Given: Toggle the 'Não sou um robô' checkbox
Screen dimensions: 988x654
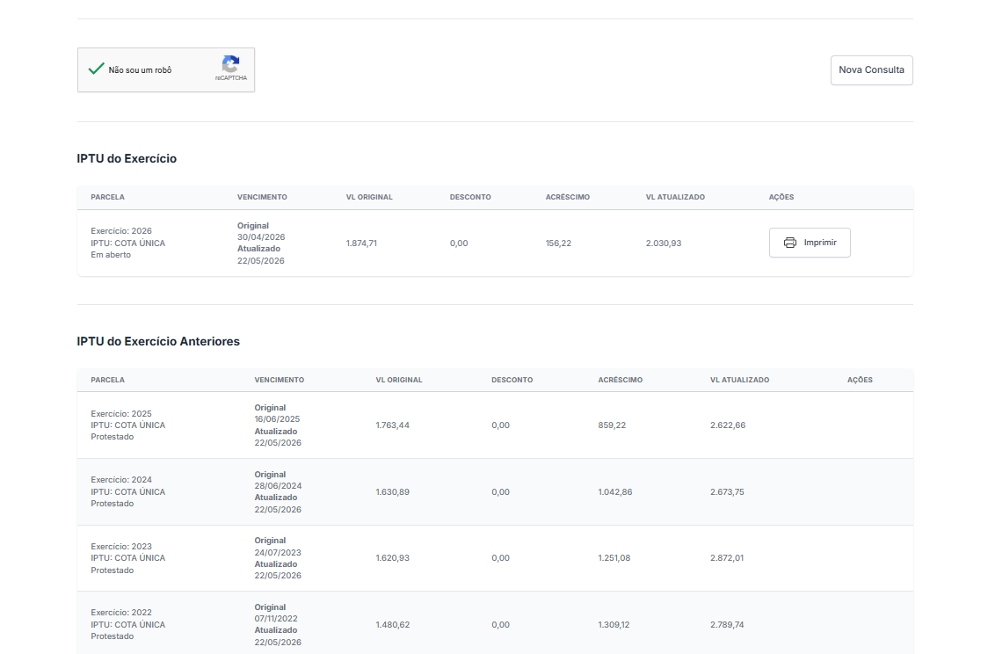Looking at the screenshot, I should click(x=97, y=69).
